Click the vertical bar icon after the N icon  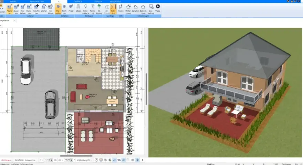click(x=143, y=160)
